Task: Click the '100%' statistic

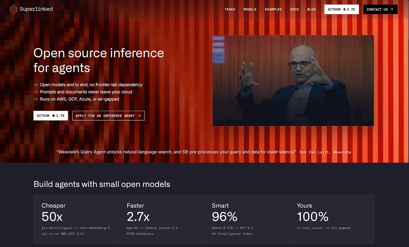Action: click(313, 217)
